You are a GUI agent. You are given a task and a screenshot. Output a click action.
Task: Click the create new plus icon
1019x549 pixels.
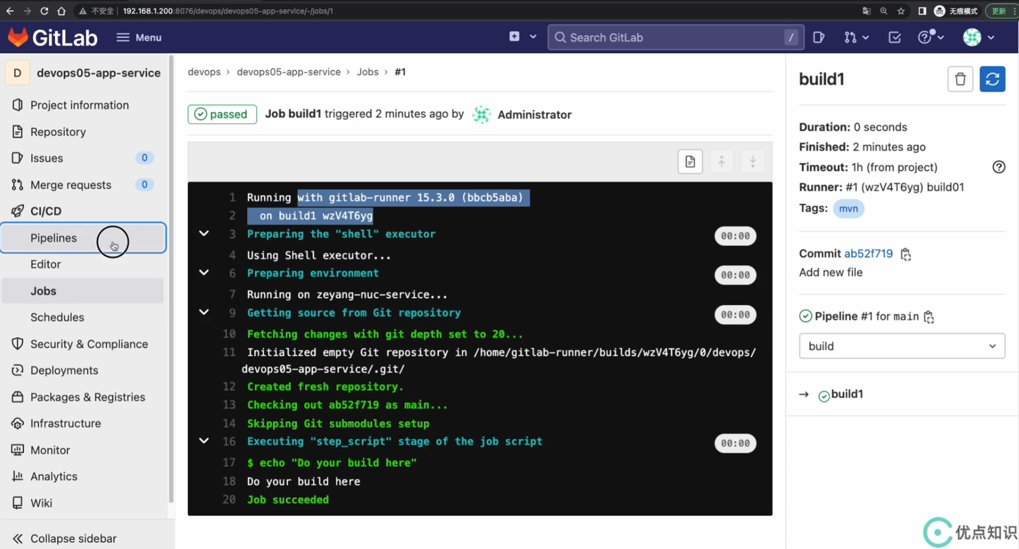pos(514,37)
